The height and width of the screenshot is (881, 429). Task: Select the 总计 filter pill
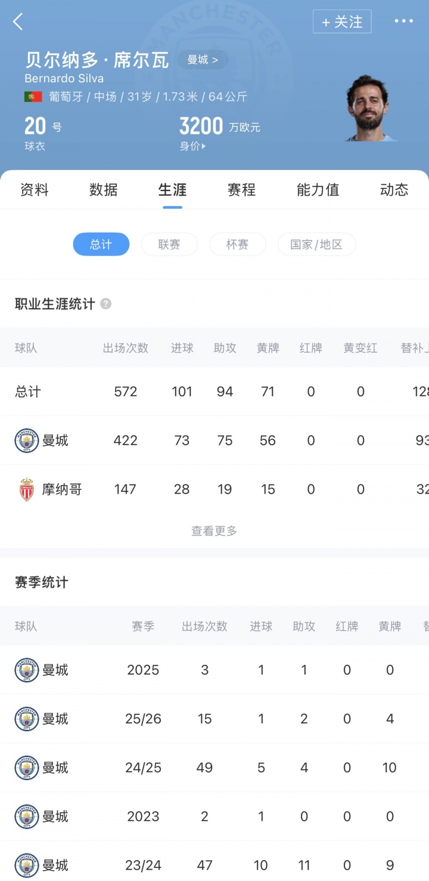coord(101,245)
